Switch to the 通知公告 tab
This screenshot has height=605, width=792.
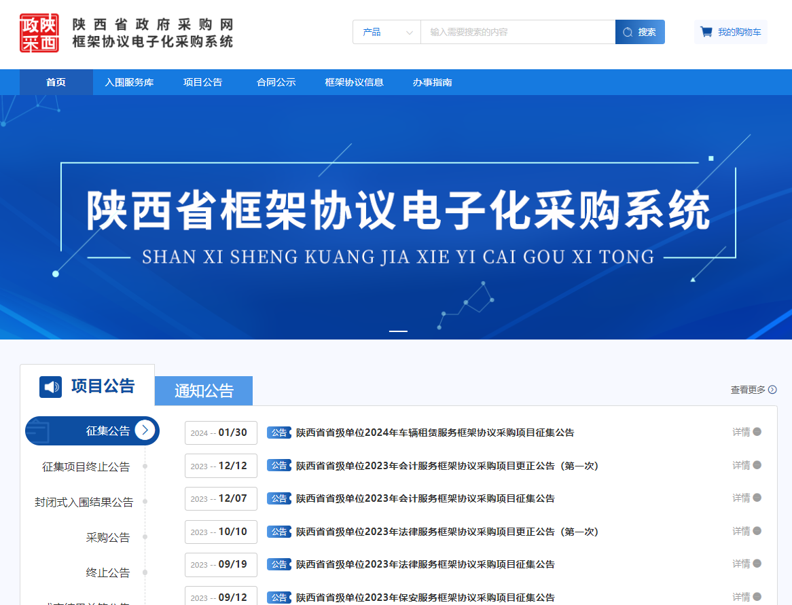pyautogui.click(x=203, y=390)
